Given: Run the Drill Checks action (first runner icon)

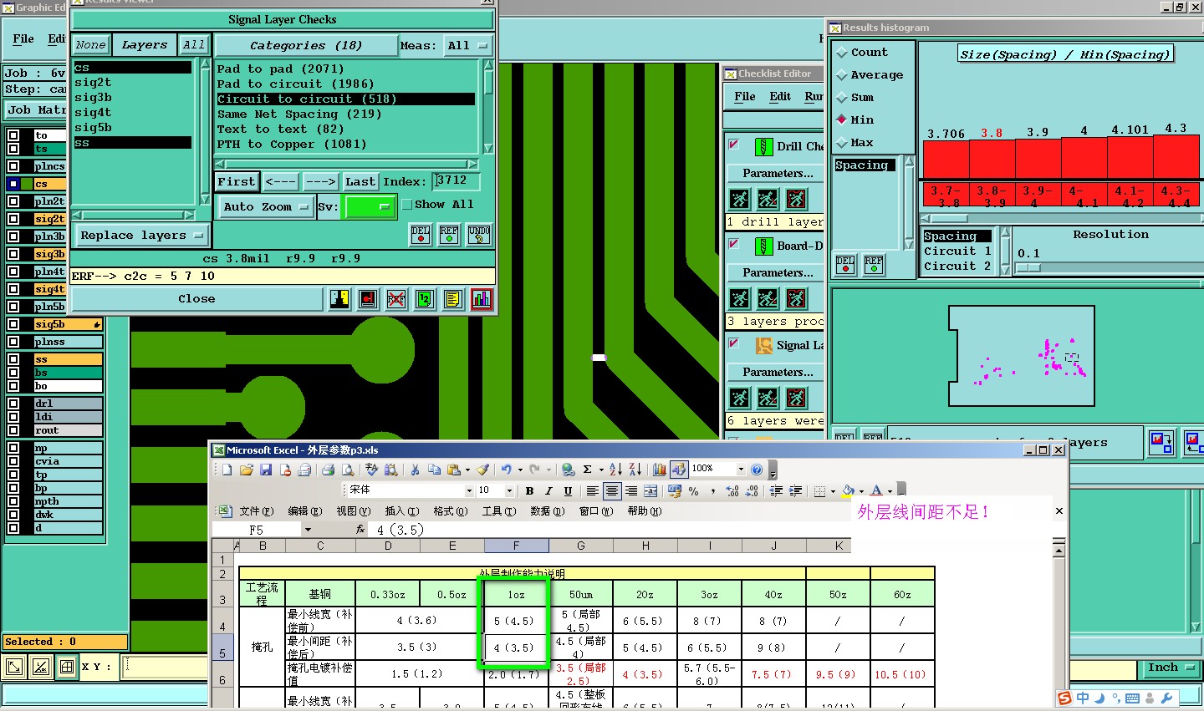Looking at the screenshot, I should click(739, 199).
